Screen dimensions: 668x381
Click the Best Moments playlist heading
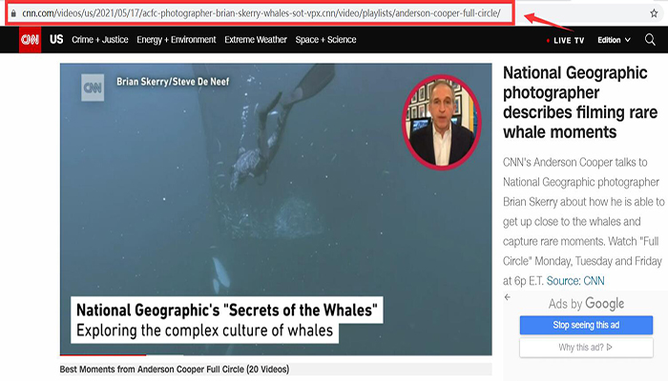click(174, 369)
